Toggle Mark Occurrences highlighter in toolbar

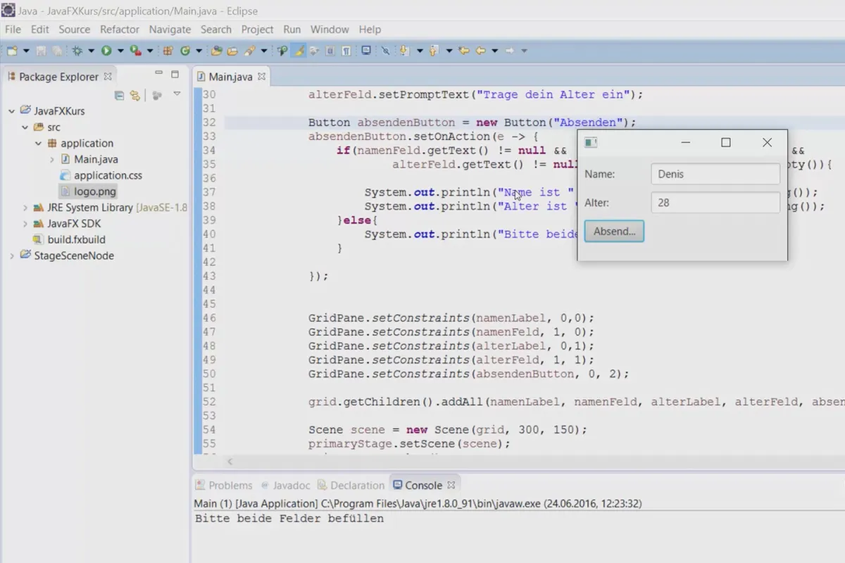(x=299, y=51)
